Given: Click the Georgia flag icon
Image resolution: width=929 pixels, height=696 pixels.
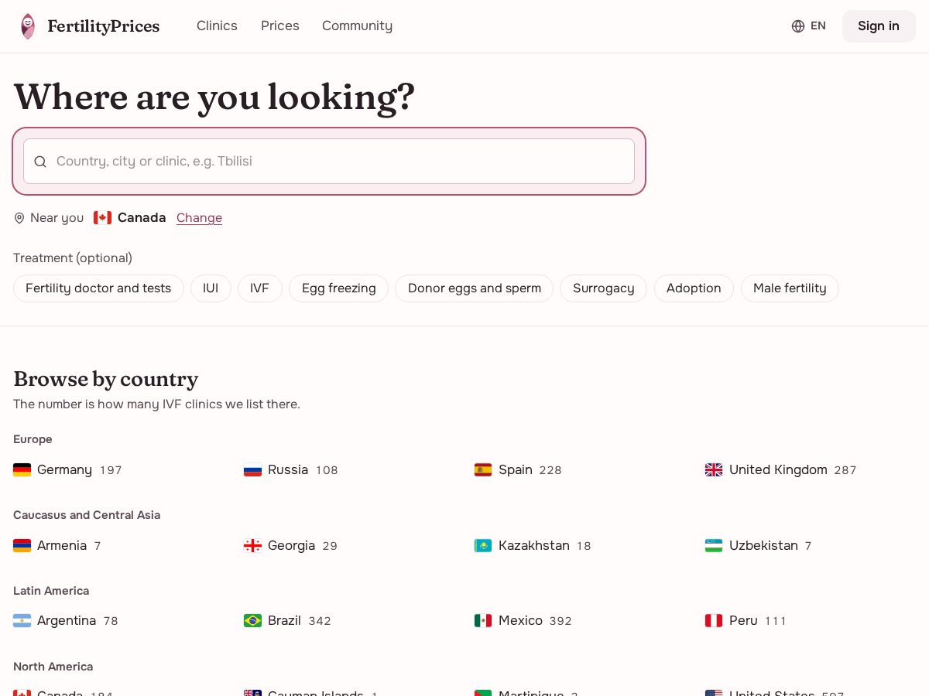Looking at the screenshot, I should point(253,546).
